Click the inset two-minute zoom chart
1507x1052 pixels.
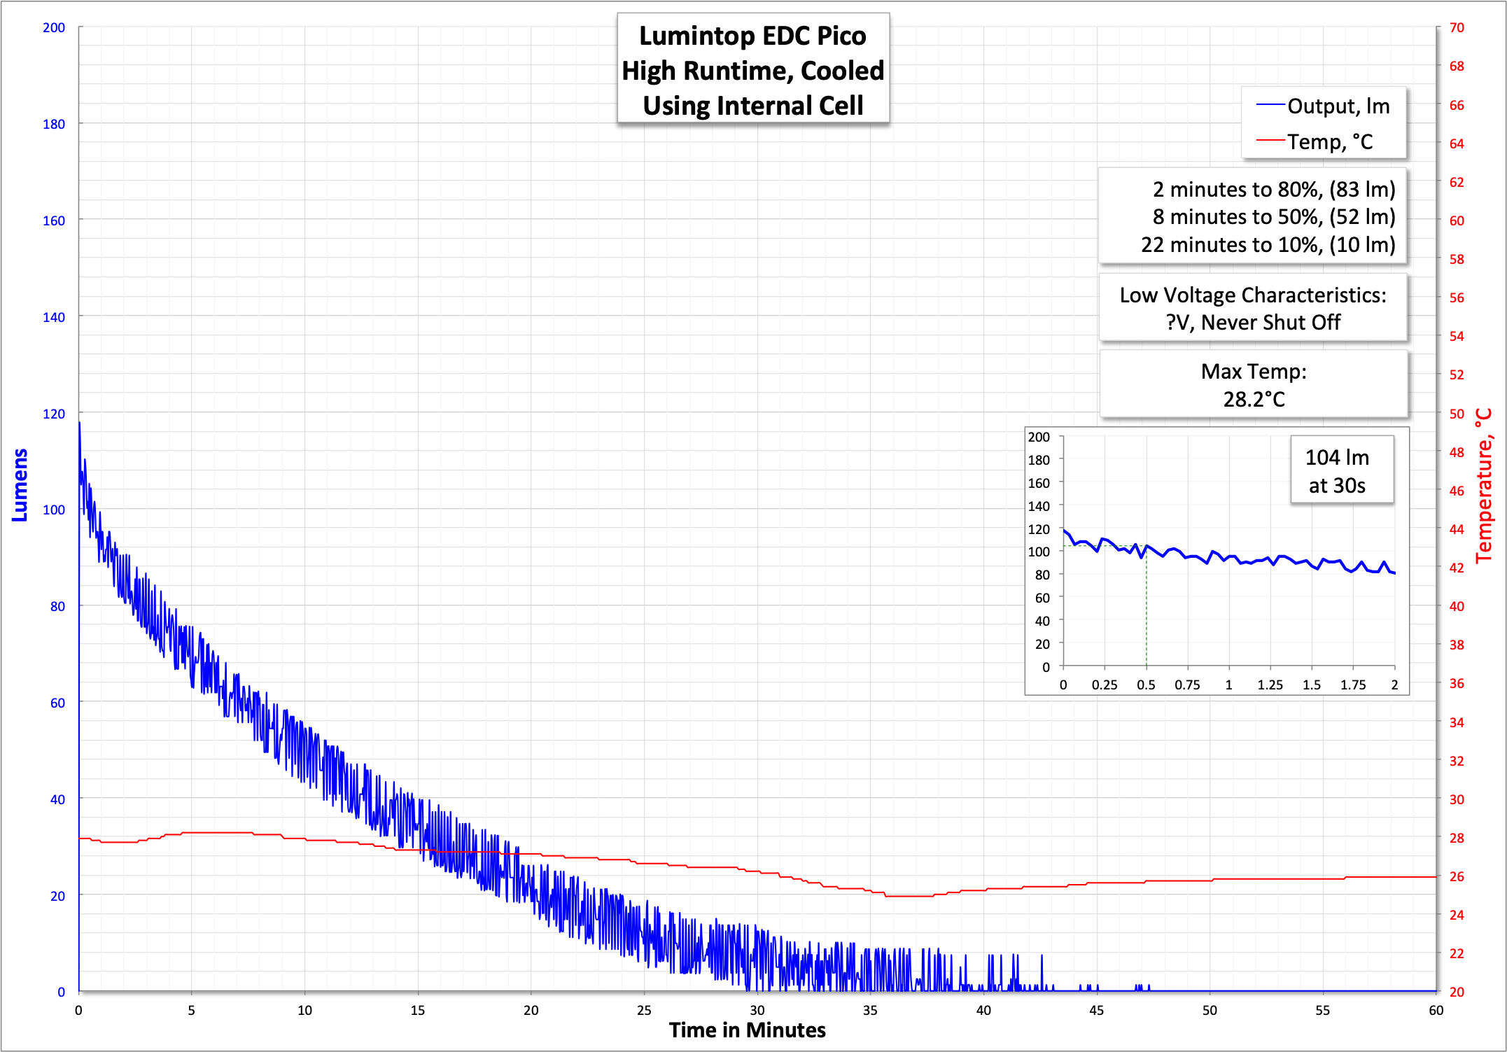coord(1218,616)
